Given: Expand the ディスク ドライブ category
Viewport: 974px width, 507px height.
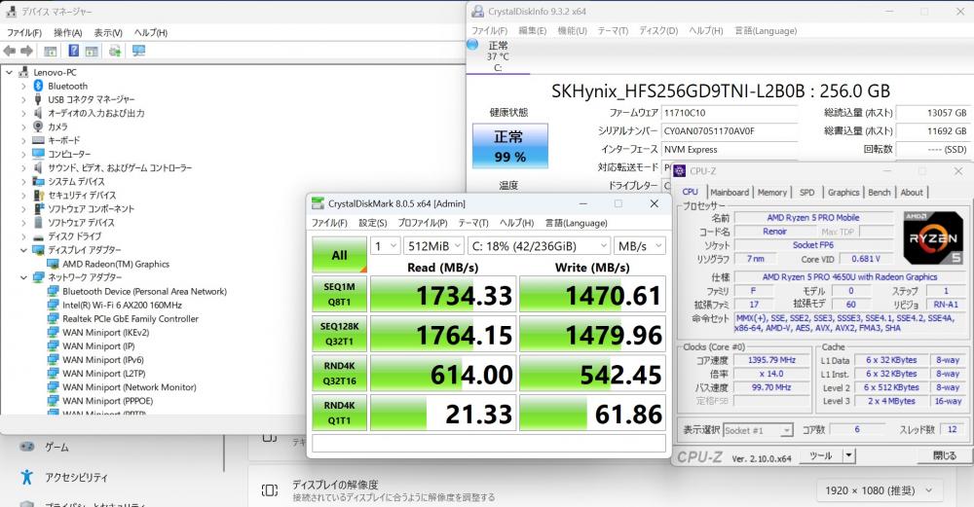Looking at the screenshot, I should pos(23,236).
